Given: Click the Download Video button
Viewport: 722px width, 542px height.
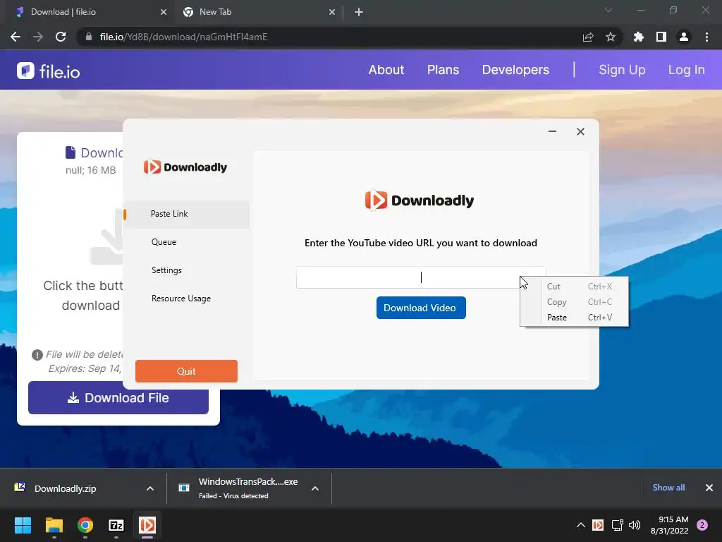Looking at the screenshot, I should click(421, 308).
